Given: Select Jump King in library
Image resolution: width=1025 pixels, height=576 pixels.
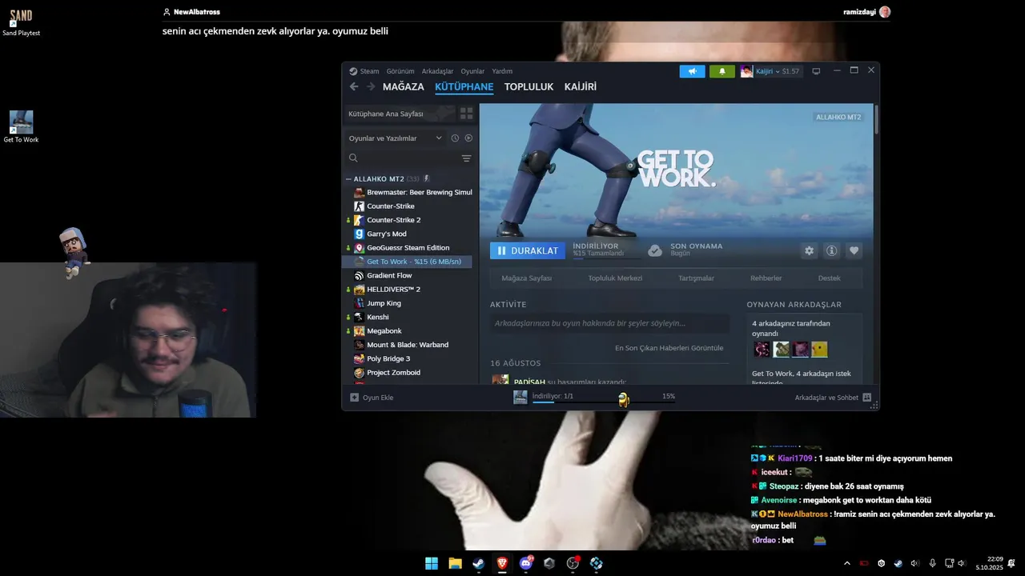Looking at the screenshot, I should pyautogui.click(x=384, y=303).
